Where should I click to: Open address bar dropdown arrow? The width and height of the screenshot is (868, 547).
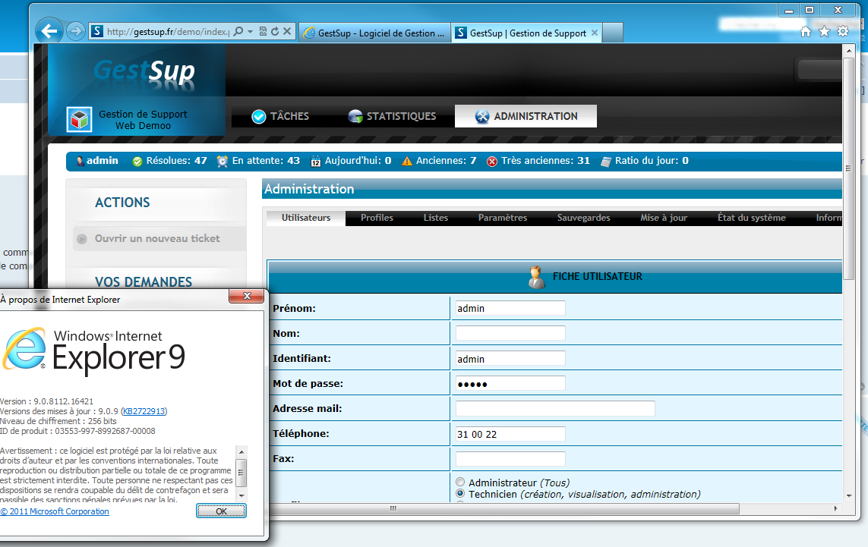[x=250, y=32]
